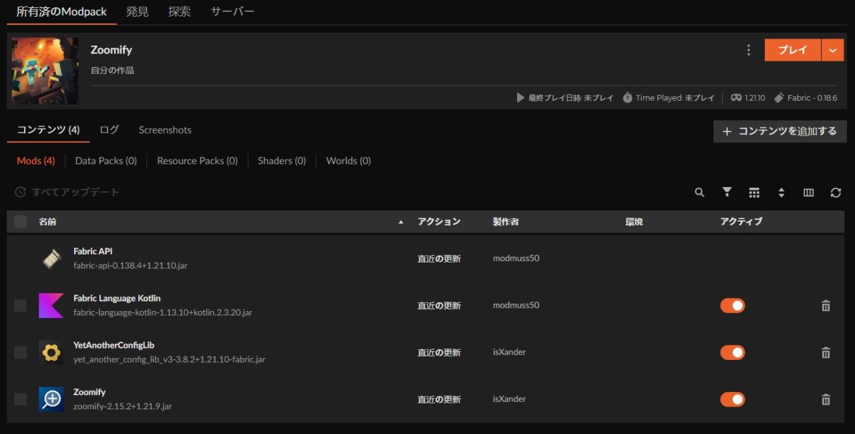Click the sort arrows icon in the toolbar
The height and width of the screenshot is (434, 855).
pos(782,192)
